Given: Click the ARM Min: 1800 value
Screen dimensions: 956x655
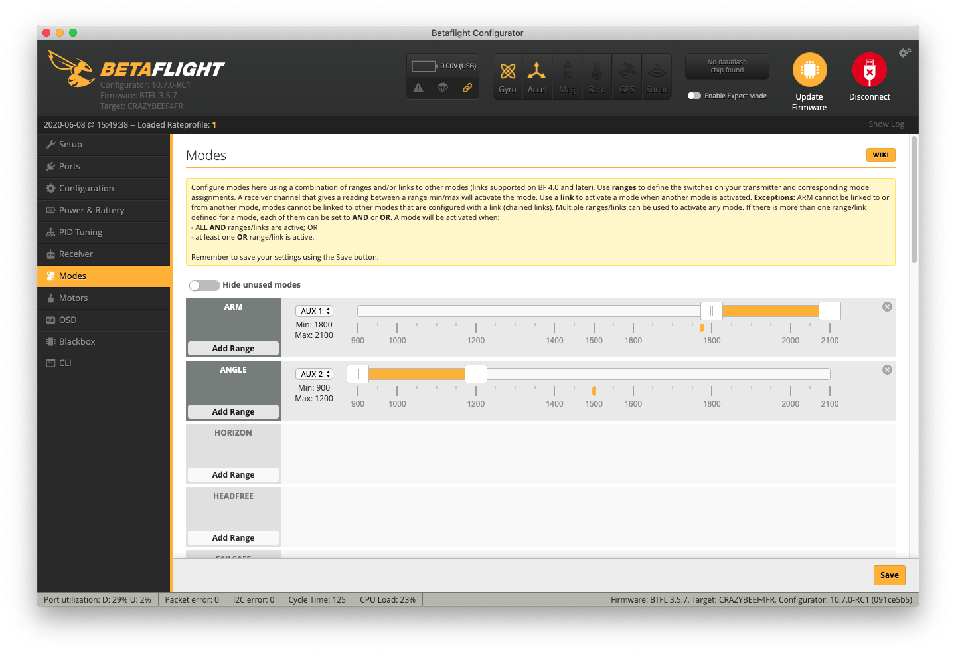Looking at the screenshot, I should [314, 325].
